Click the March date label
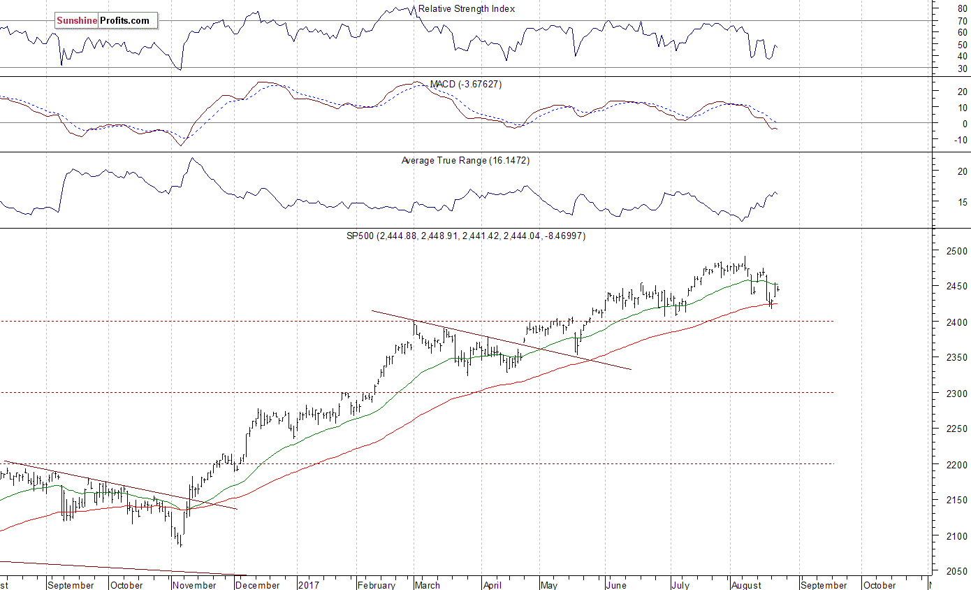The height and width of the screenshot is (590, 971). coord(428,585)
